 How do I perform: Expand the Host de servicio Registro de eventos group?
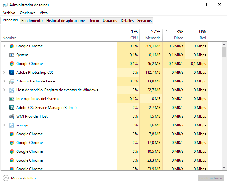(x=4, y=90)
